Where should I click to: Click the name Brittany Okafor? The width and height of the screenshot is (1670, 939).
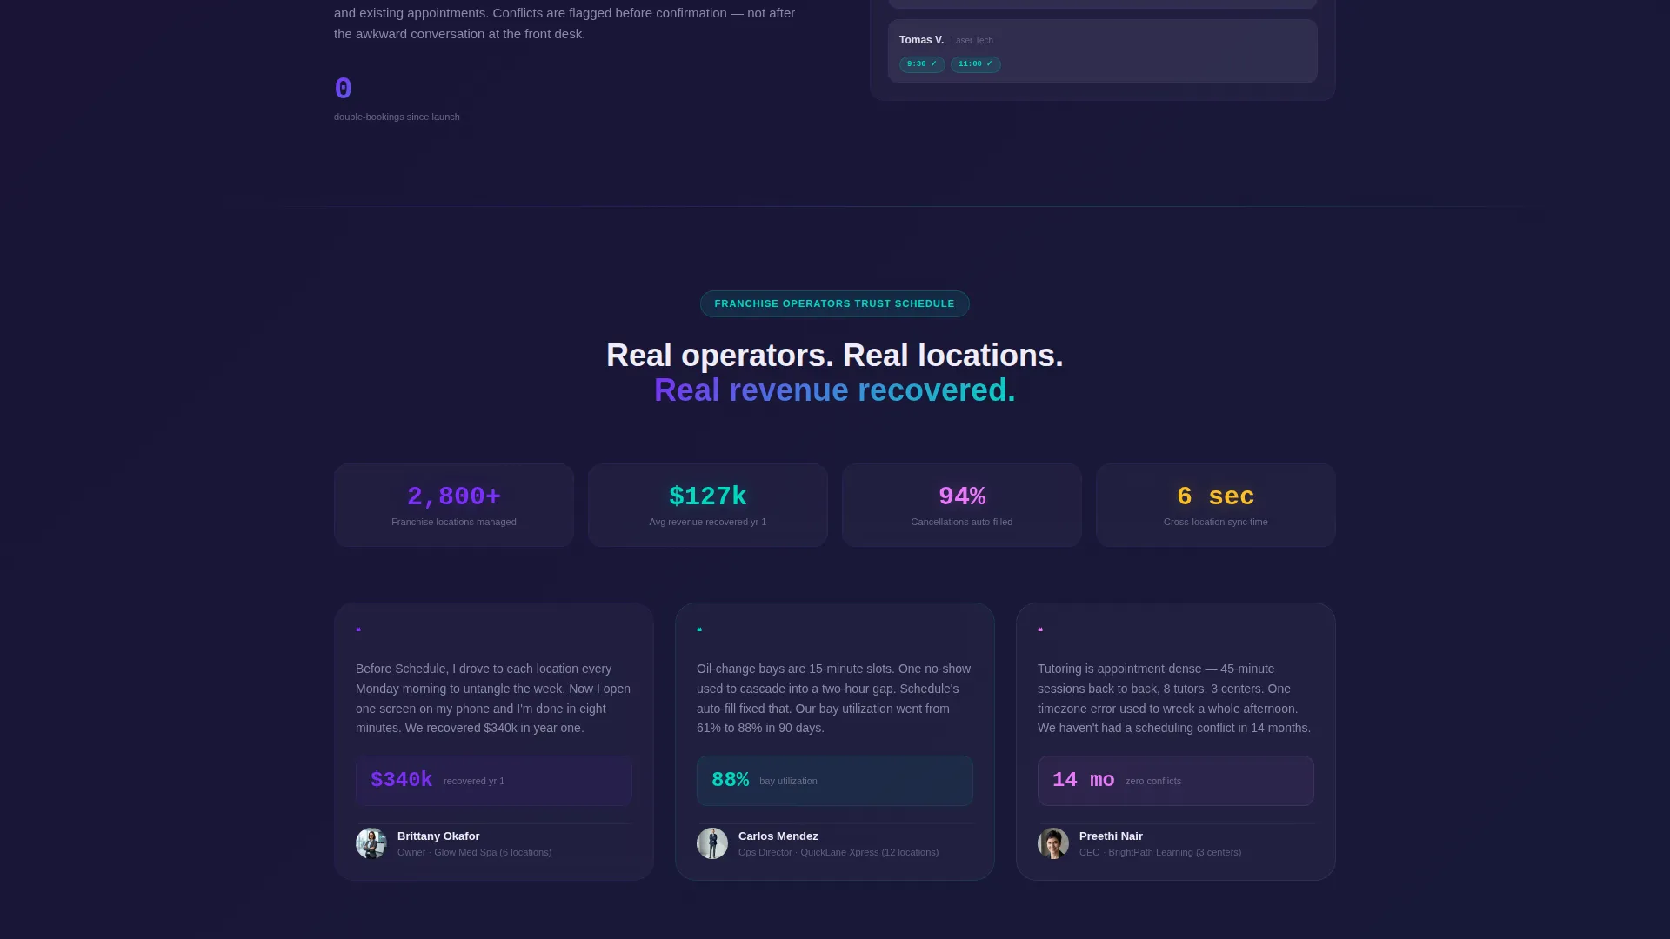438,836
